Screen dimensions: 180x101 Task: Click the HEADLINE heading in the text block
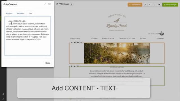click(117, 67)
